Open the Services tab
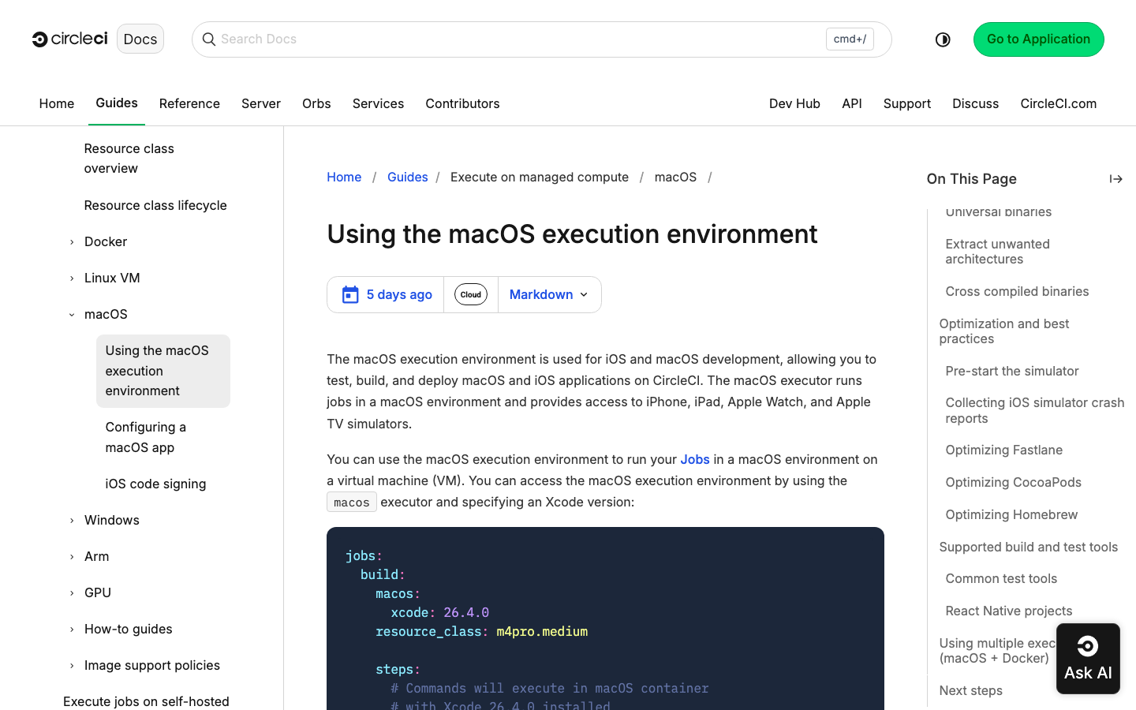The height and width of the screenshot is (710, 1136). (x=378, y=103)
